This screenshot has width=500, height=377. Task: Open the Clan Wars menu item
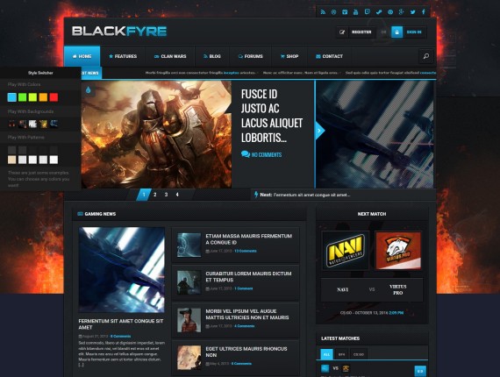[170, 56]
